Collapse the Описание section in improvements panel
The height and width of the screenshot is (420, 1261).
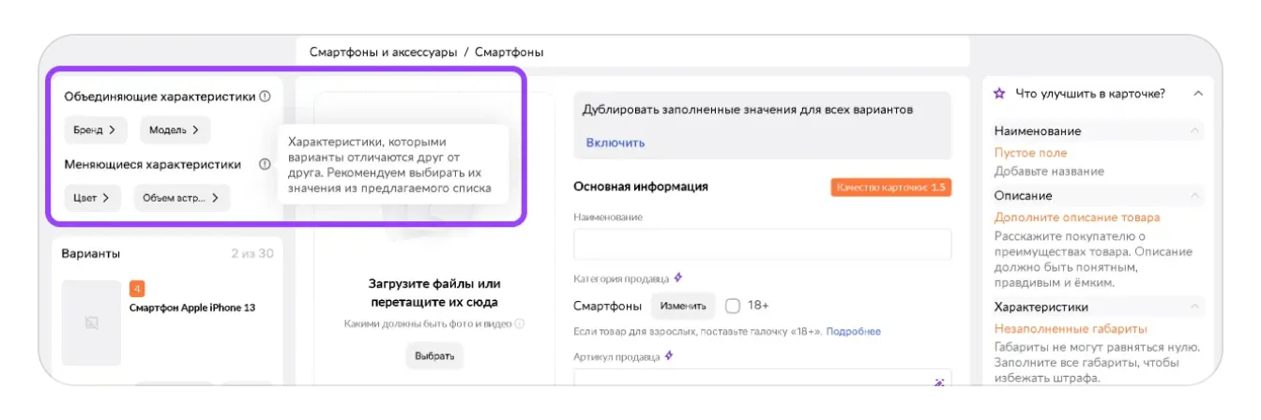coord(1195,196)
